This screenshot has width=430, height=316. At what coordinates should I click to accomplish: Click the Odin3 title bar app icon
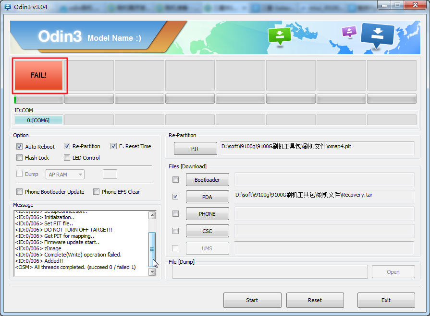click(x=8, y=7)
